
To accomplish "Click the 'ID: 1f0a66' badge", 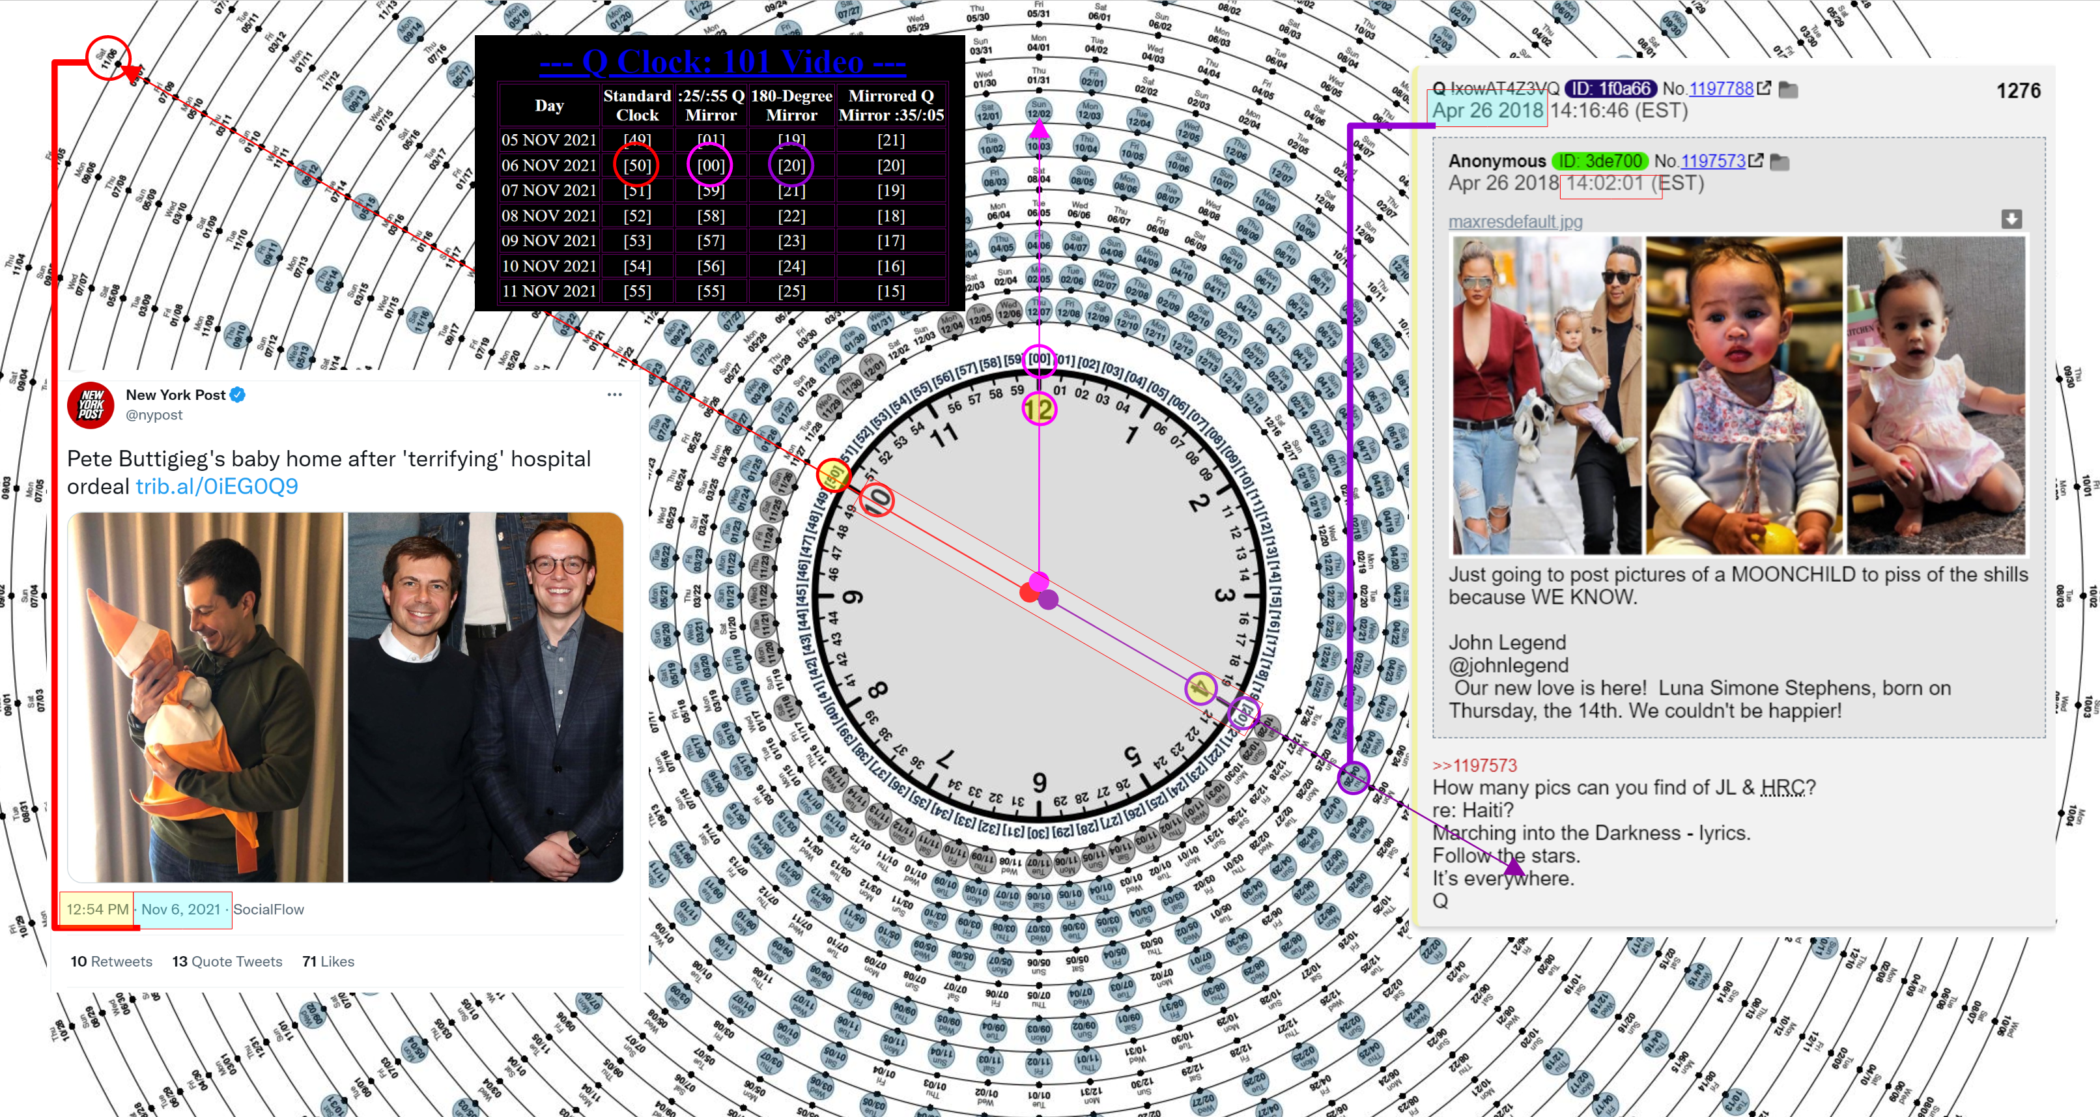I will (1611, 88).
